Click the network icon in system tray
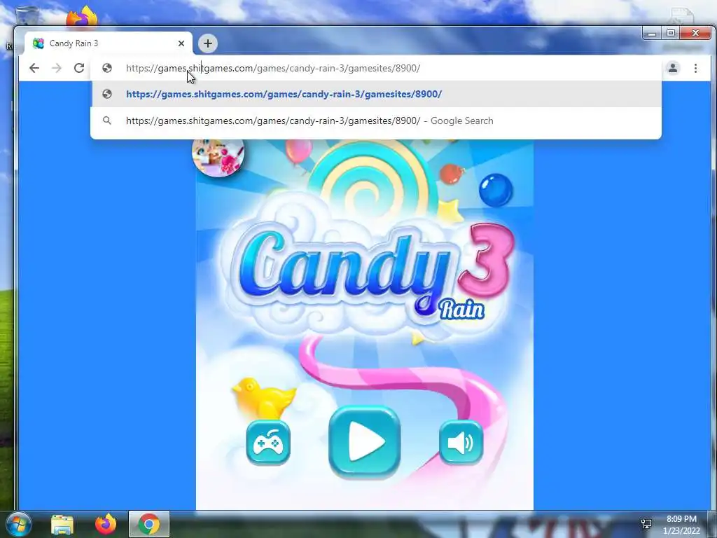This screenshot has width=717, height=538. coord(646,524)
